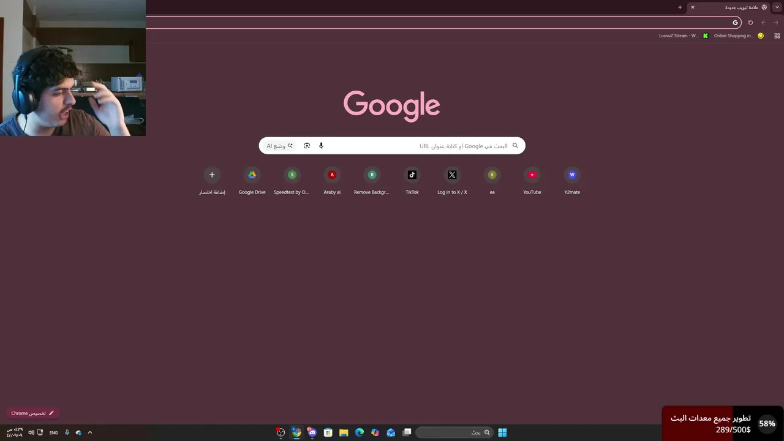
Task: Open the Log in to X shortcut
Action: pyautogui.click(x=452, y=181)
